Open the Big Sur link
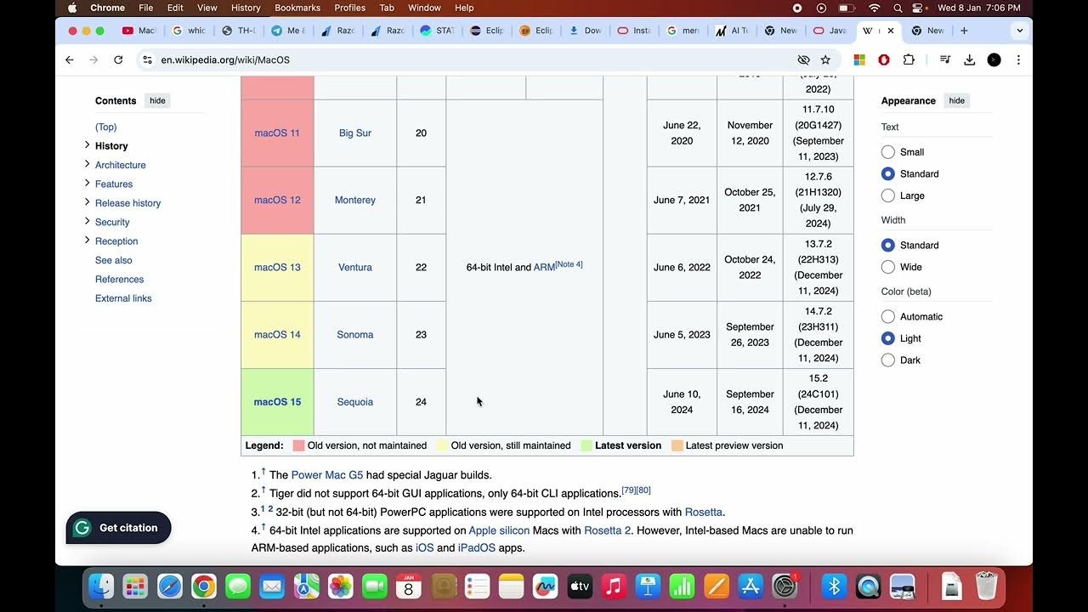 (355, 133)
